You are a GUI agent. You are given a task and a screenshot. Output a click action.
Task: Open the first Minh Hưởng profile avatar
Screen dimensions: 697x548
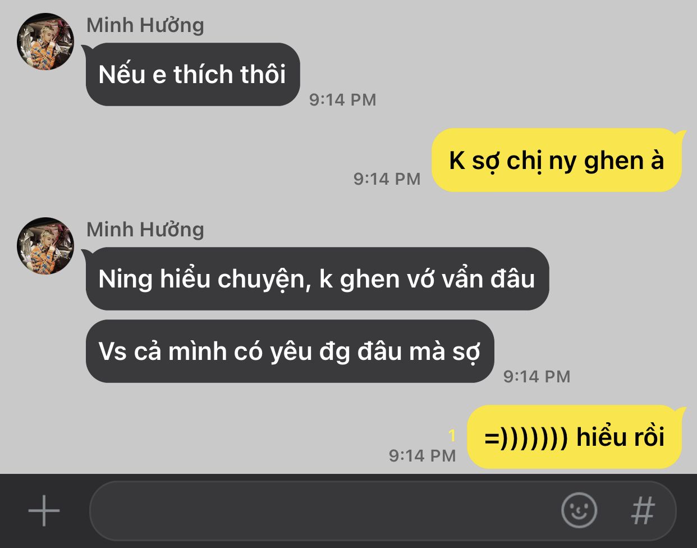click(x=45, y=42)
